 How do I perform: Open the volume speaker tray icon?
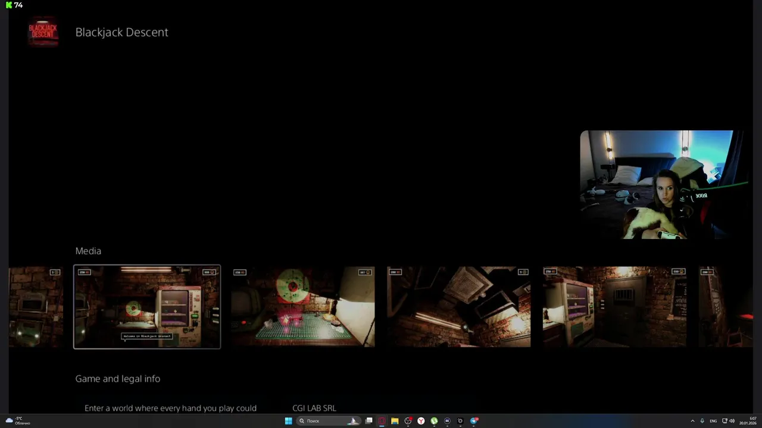(732, 421)
